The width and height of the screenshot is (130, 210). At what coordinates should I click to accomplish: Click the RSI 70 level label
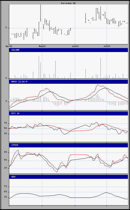coord(5,123)
